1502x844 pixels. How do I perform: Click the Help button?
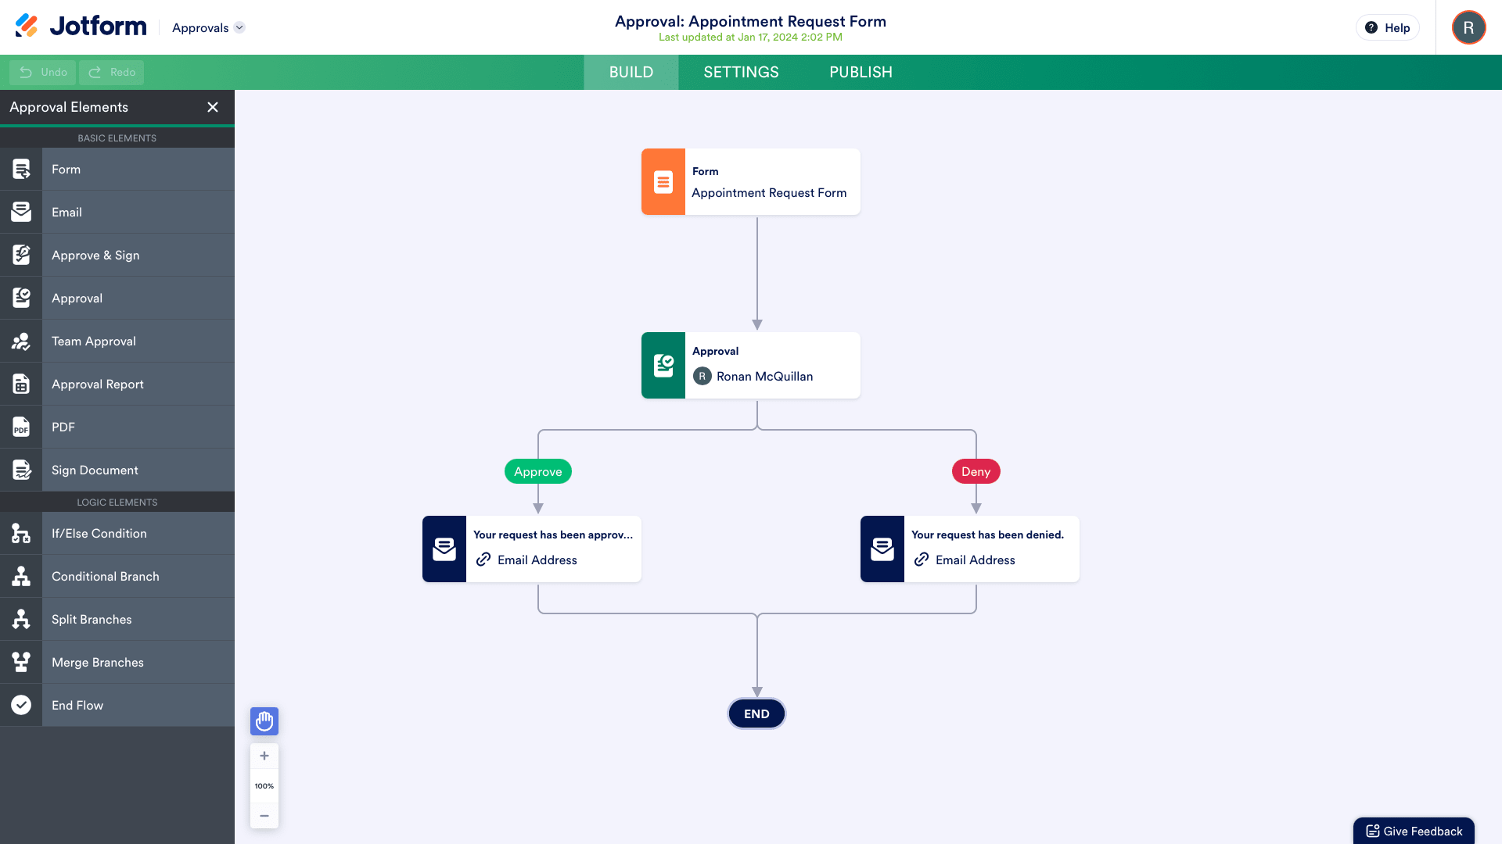click(x=1388, y=28)
